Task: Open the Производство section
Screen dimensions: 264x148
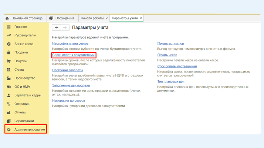Action: click(x=26, y=78)
